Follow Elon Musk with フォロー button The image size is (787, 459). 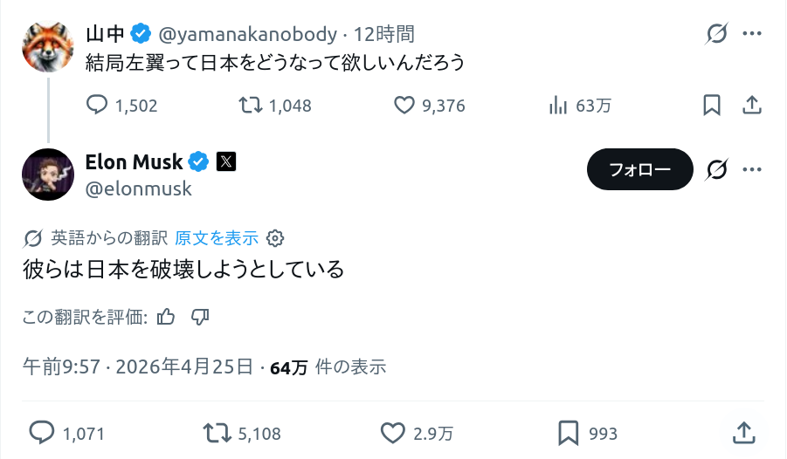pyautogui.click(x=639, y=169)
